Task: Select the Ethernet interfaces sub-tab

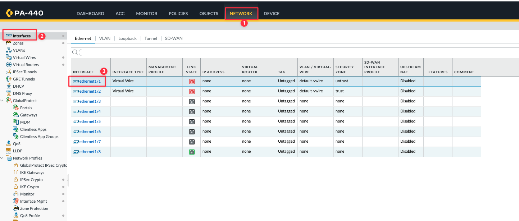Action: click(83, 38)
